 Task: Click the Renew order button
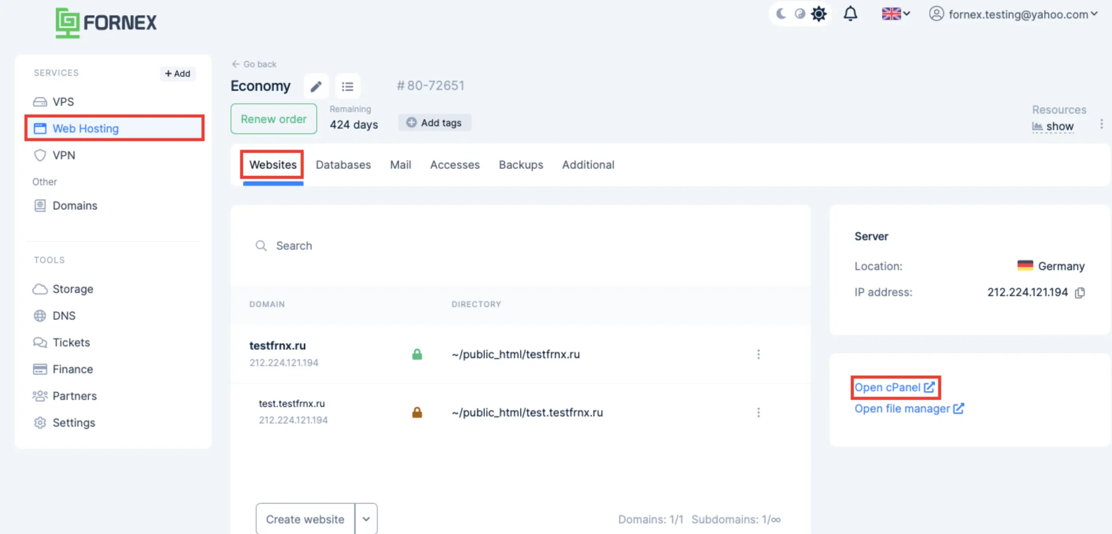pos(274,119)
